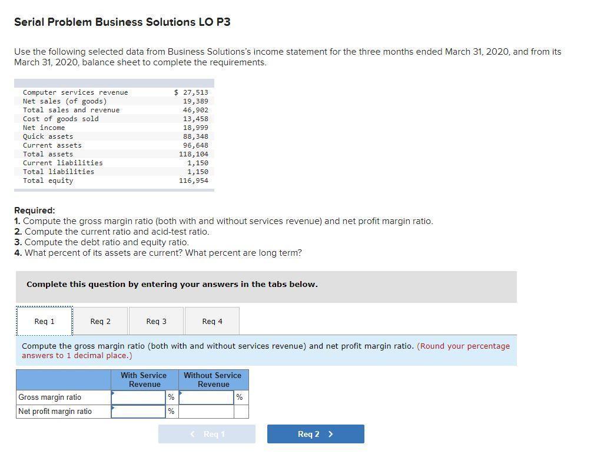The image size is (594, 471).
Task: Click the Complete this question instruction banner
Action: (170, 284)
